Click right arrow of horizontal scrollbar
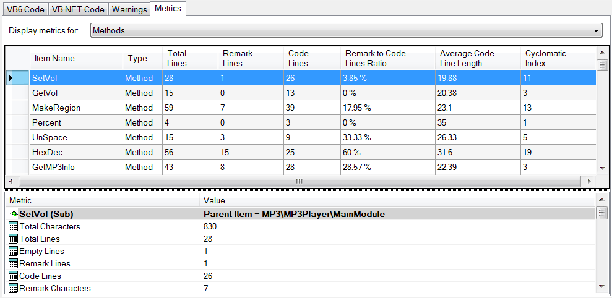This screenshot has width=612, height=298. (589, 181)
